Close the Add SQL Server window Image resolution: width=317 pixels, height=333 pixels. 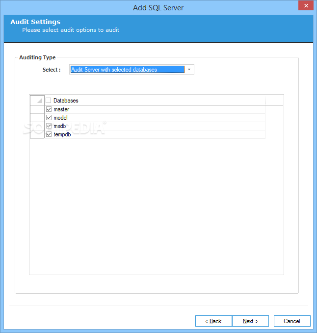(306, 5)
